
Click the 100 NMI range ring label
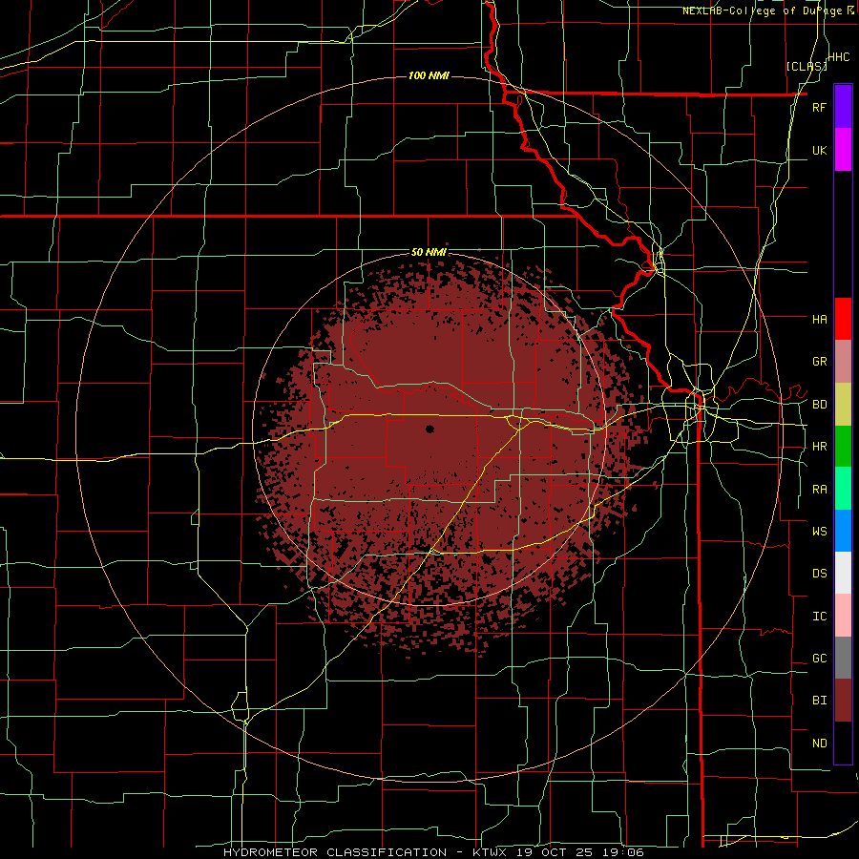coord(429,75)
